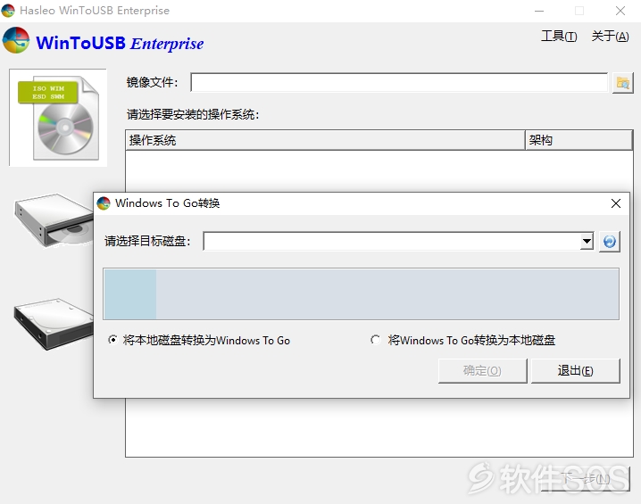
Task: Click the 退出(E) button
Action: click(576, 371)
